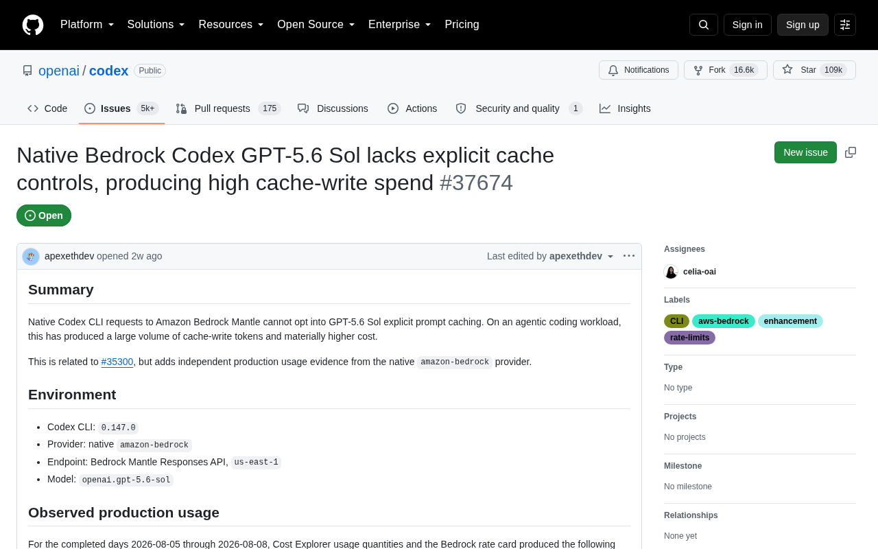This screenshot has height=549, width=878.
Task: Click the Sign in button
Action: [x=747, y=25]
